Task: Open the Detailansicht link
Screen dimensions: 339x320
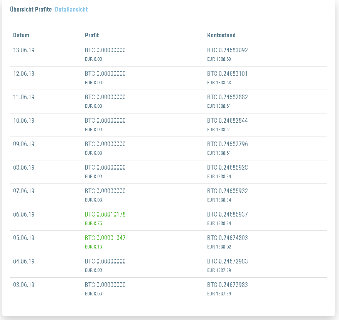Action: pyautogui.click(x=71, y=9)
